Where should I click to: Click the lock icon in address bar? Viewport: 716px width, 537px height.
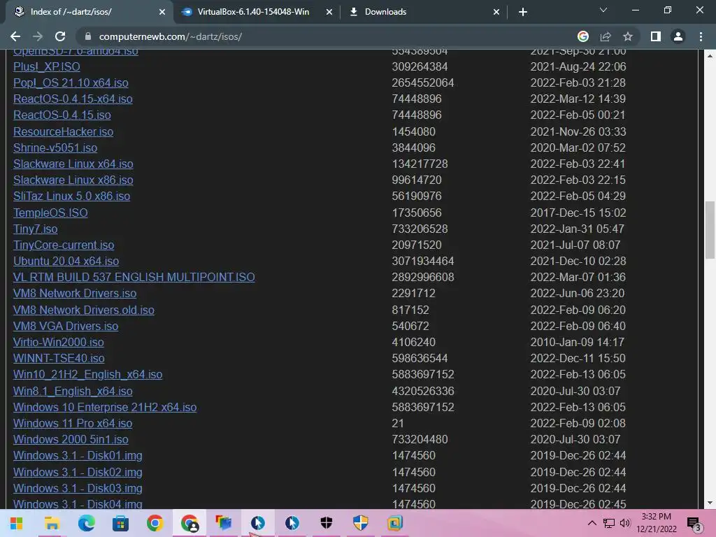click(x=88, y=36)
